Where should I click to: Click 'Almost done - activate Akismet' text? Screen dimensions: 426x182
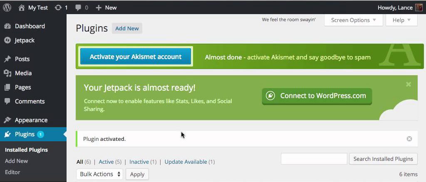click(x=288, y=57)
